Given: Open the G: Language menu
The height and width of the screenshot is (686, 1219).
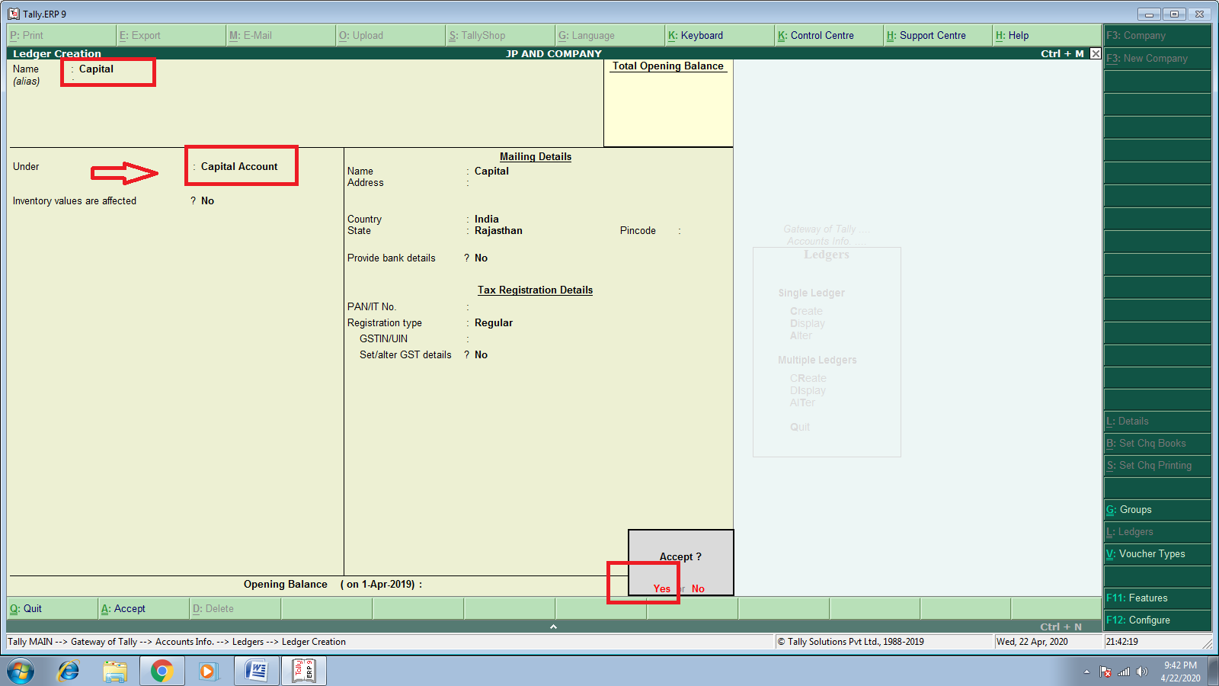Looking at the screenshot, I should pos(610,35).
